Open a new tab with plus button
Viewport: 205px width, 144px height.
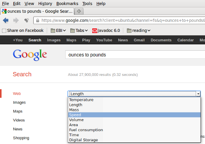pyautogui.click(x=79, y=11)
